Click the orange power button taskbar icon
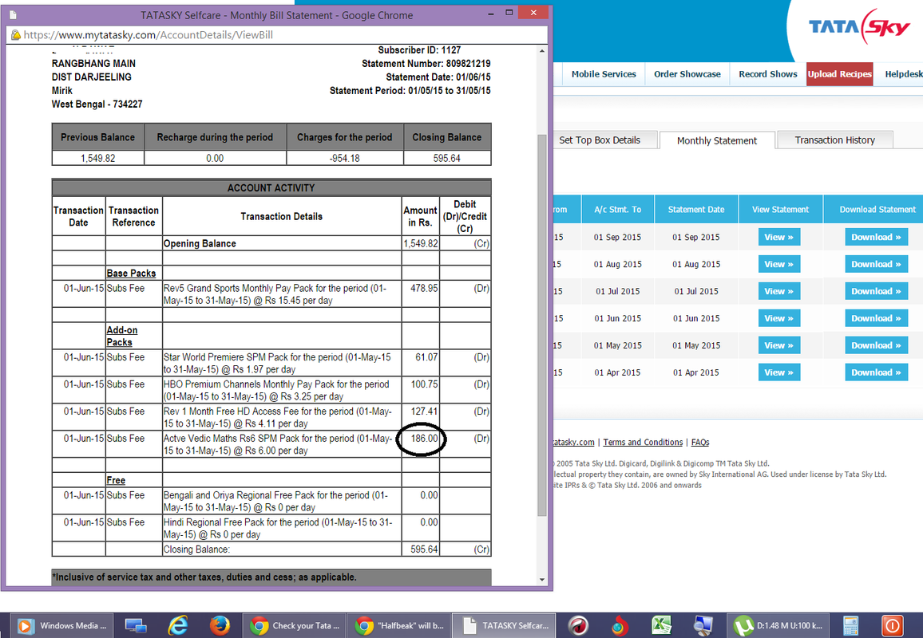923x638 pixels. 892,626
